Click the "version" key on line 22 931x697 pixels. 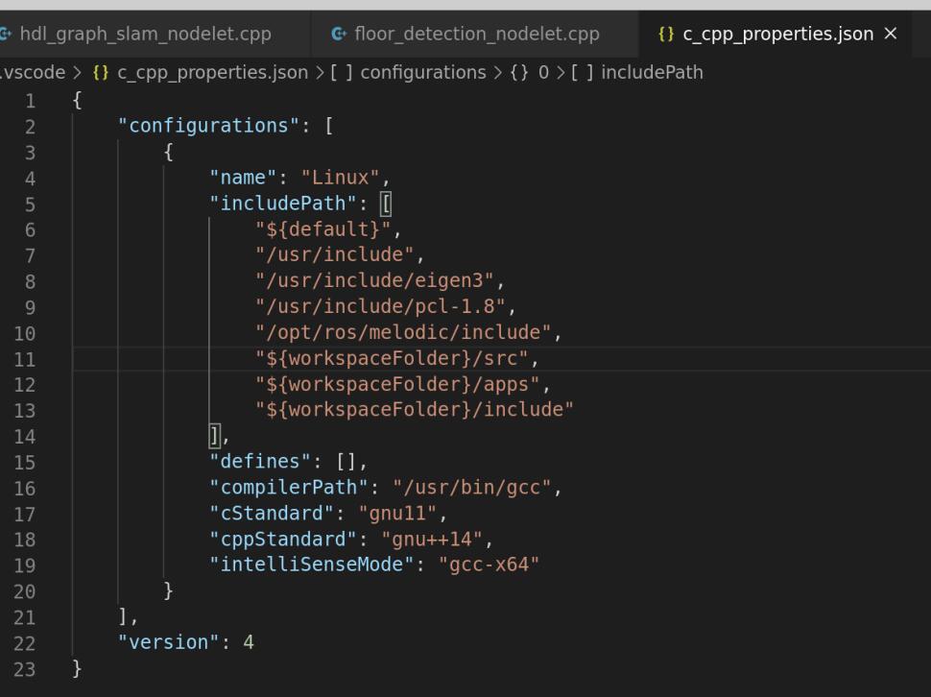pos(169,642)
